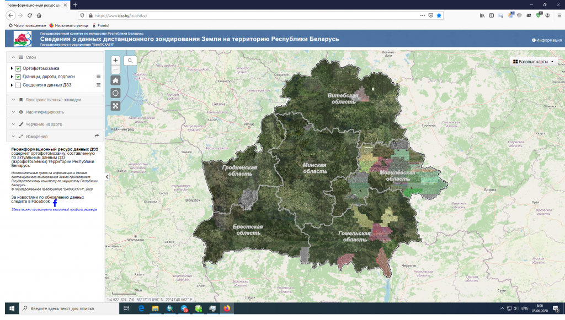Click the share arrow in Измерения panel

(x=97, y=135)
